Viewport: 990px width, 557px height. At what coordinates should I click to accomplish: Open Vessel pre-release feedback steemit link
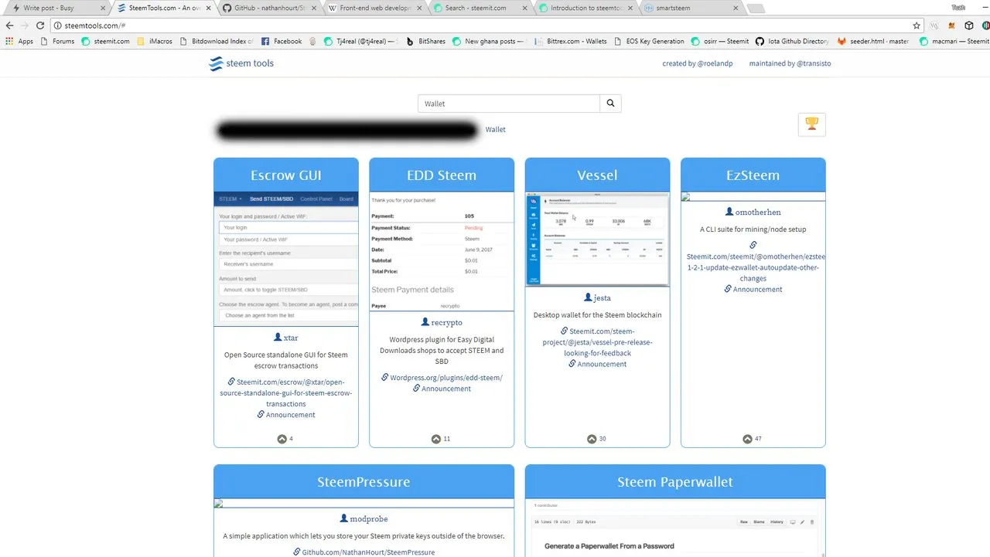[x=597, y=342]
